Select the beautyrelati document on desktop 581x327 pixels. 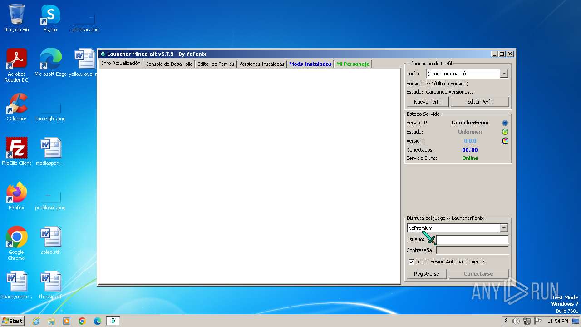coord(16,285)
